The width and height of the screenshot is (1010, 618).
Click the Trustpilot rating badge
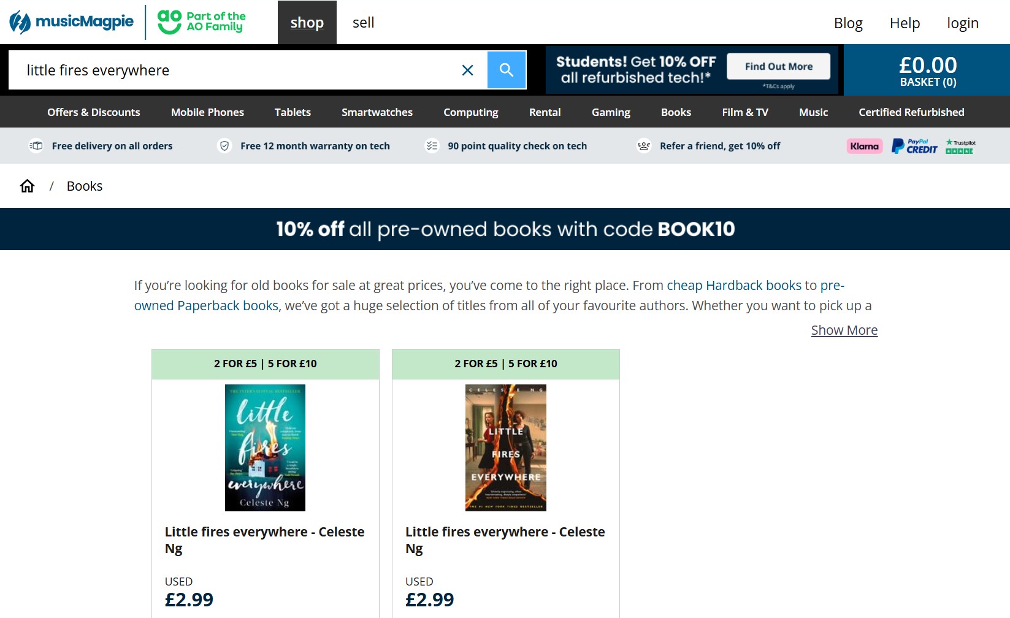tap(960, 145)
